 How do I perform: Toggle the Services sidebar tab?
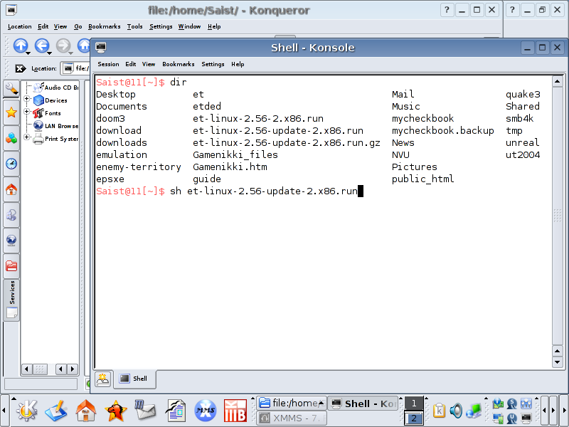click(11, 300)
